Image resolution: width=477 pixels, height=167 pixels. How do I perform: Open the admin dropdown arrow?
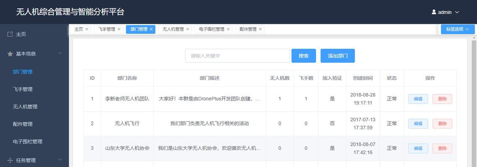456,13
